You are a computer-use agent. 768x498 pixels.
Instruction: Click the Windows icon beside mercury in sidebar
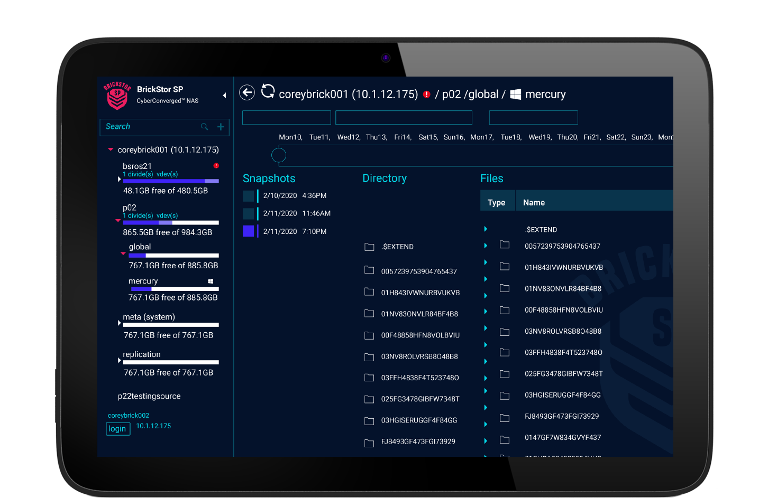[211, 281]
